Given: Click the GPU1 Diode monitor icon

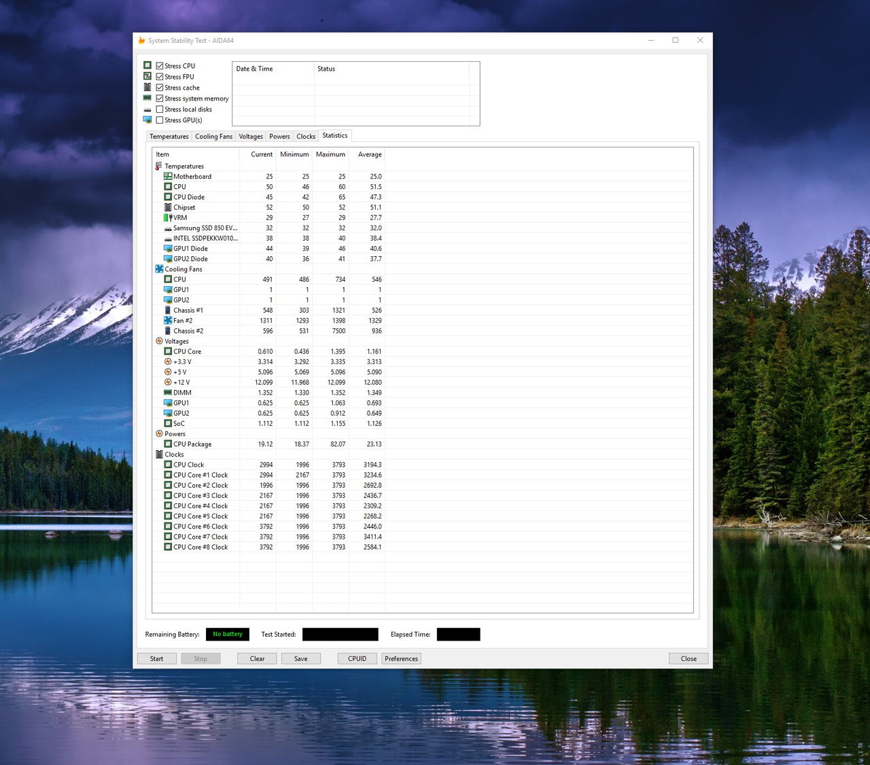Looking at the screenshot, I should [167, 249].
